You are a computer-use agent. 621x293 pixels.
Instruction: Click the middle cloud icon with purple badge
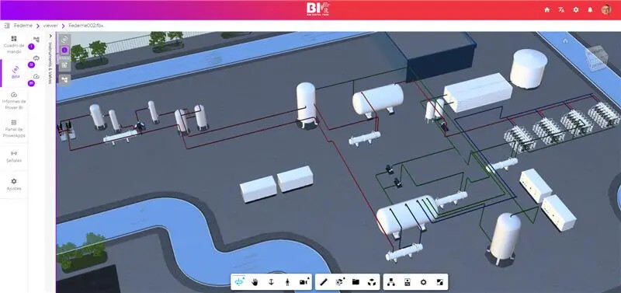coord(36,58)
